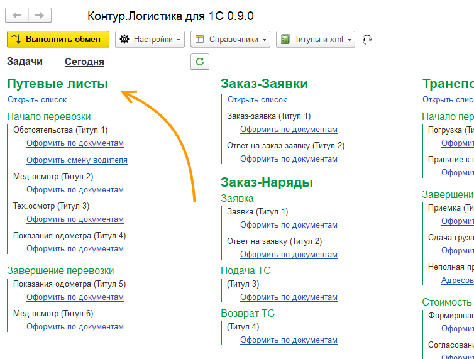Оформить по документам under Показания одометра (Титул 4)

(75, 249)
